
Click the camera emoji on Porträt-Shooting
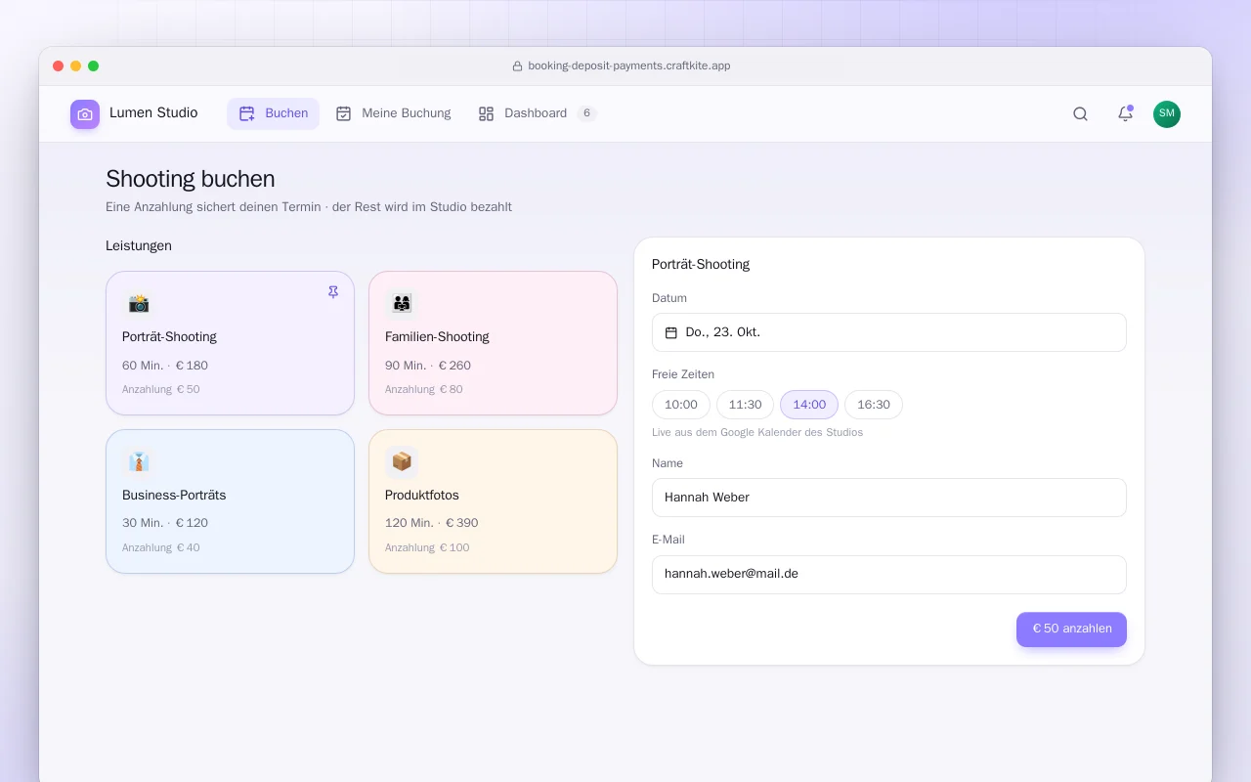[139, 303]
